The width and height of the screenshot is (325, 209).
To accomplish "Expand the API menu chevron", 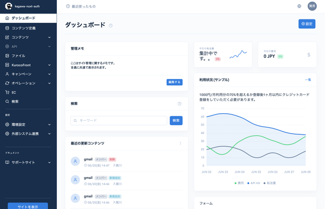I will click(x=49, y=47).
